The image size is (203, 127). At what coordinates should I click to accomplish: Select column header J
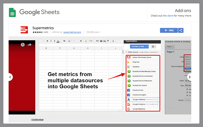coord(115,48)
